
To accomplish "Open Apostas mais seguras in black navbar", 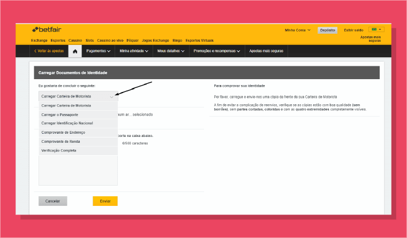I will 266,51.
